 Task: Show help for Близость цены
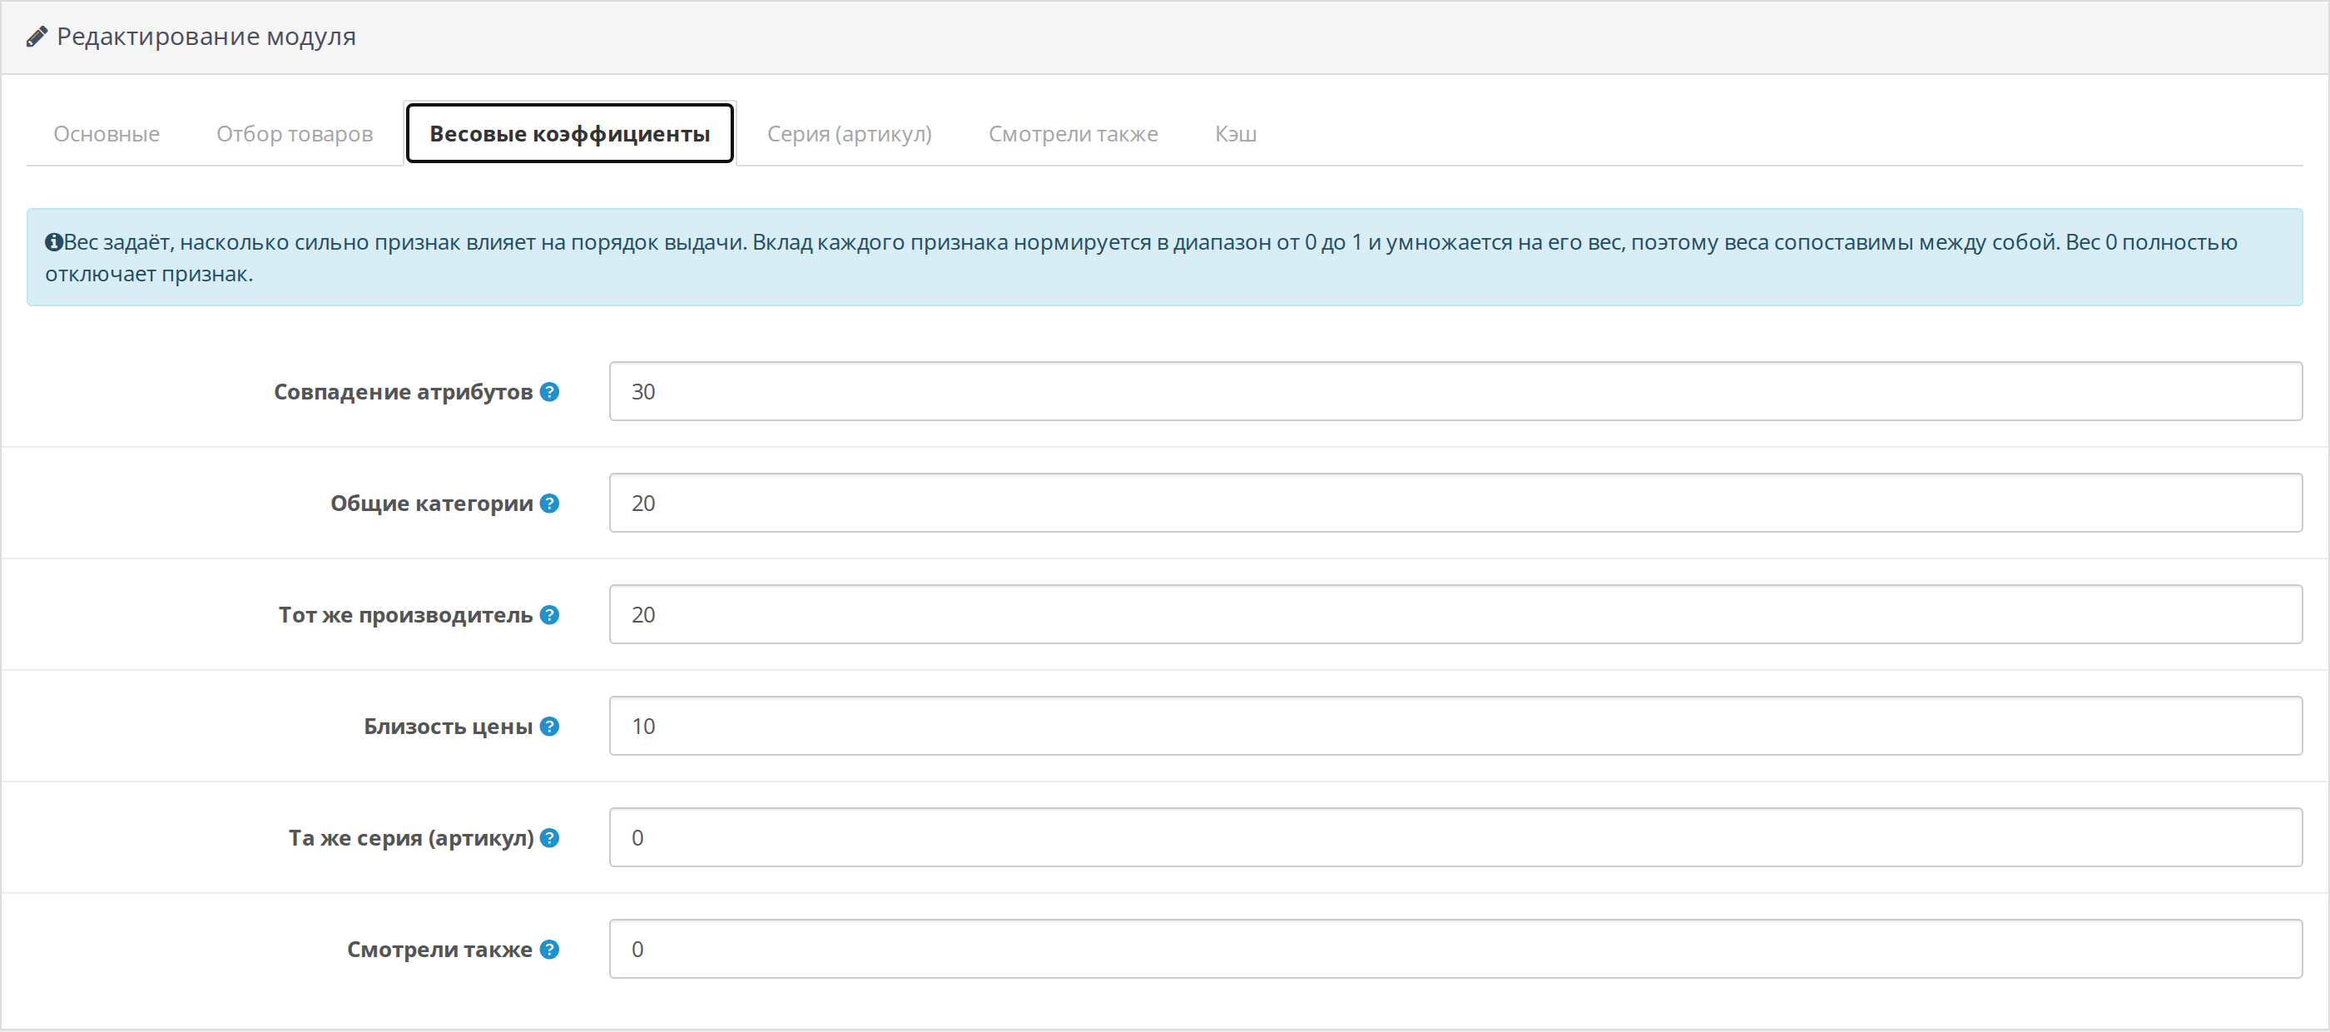point(549,727)
